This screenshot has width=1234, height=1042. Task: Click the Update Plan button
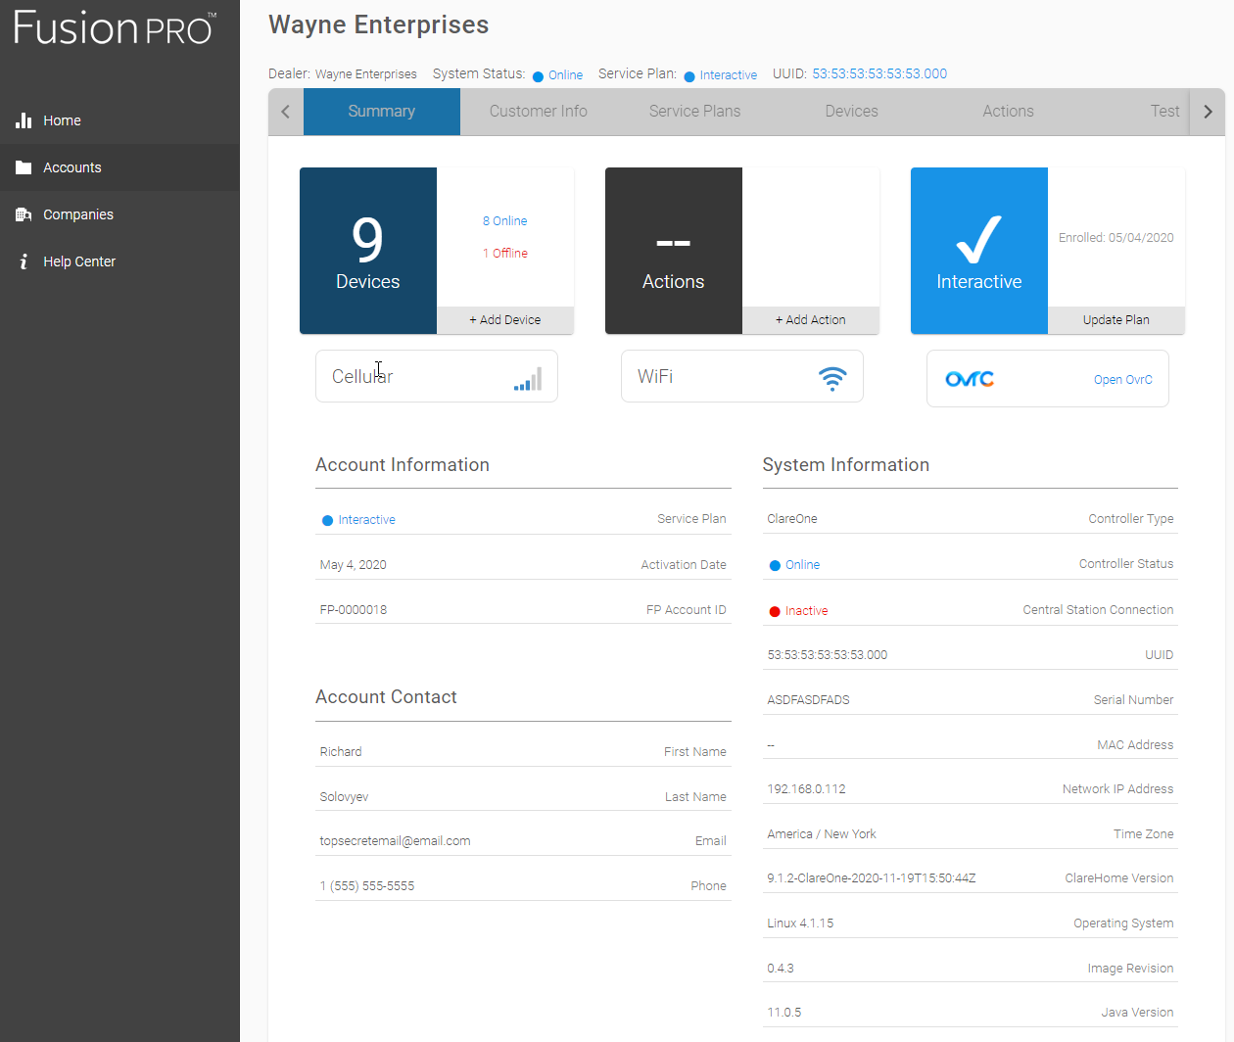click(x=1116, y=320)
